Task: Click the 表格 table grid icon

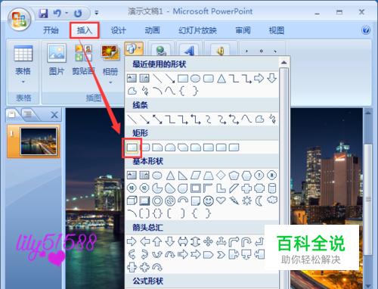Action: point(23,53)
